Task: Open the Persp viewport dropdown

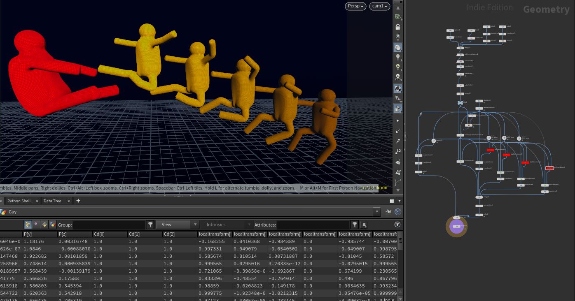Action: [355, 6]
